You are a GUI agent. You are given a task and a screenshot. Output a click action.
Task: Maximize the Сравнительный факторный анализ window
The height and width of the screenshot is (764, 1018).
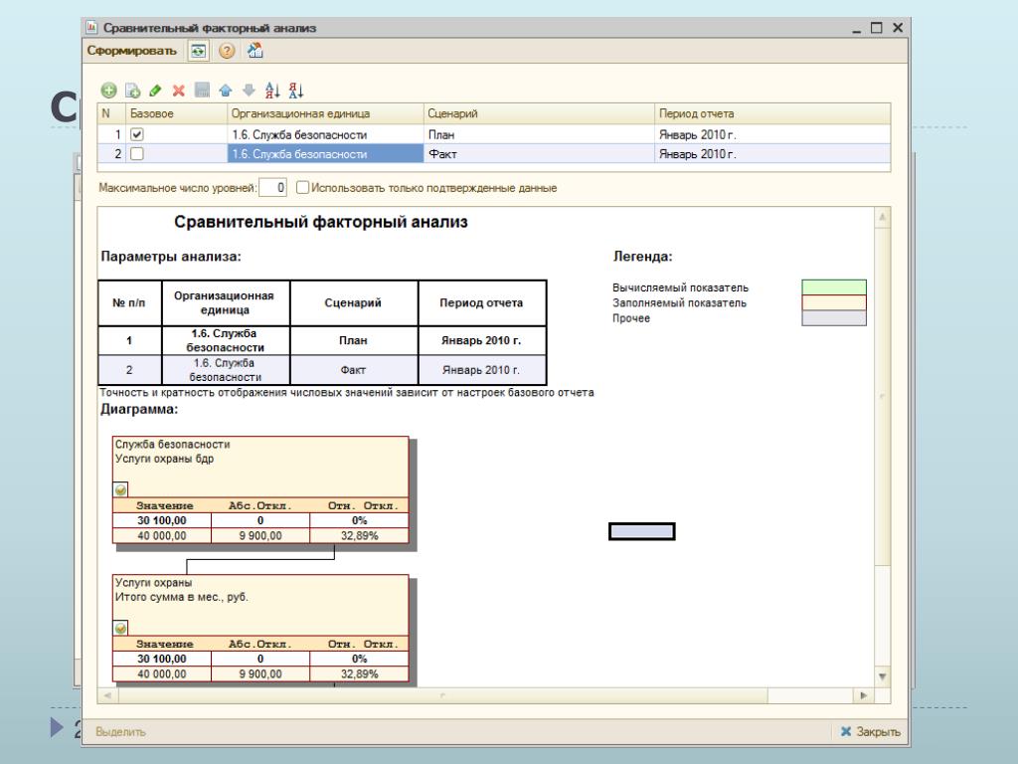877,28
